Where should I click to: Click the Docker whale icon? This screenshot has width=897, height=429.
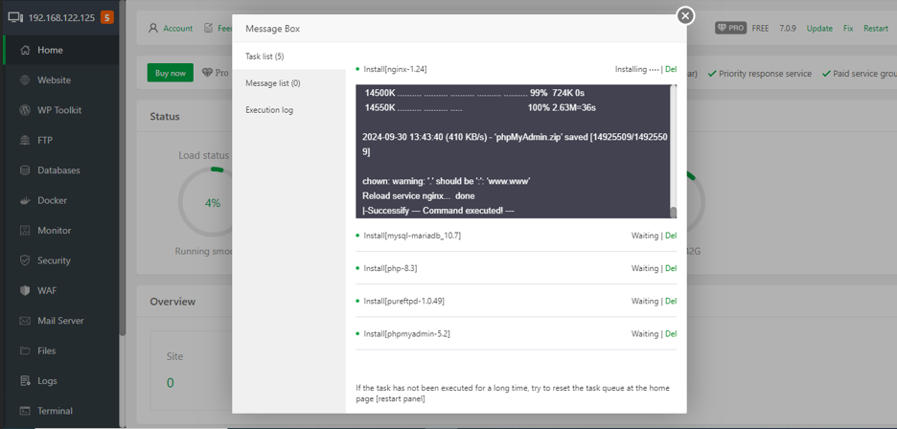[x=25, y=200]
